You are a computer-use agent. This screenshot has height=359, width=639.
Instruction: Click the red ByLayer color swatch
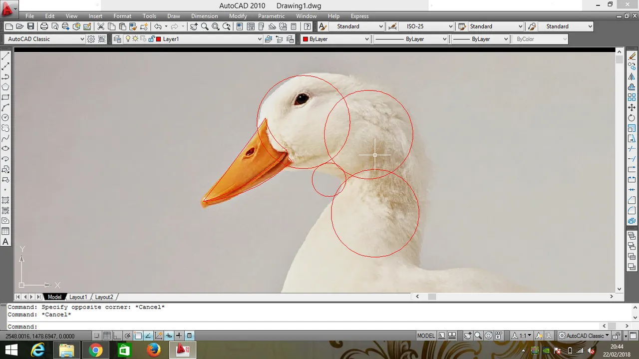coord(306,39)
